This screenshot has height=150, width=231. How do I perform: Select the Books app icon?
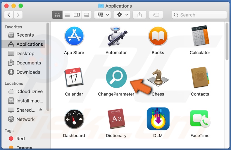(158, 36)
